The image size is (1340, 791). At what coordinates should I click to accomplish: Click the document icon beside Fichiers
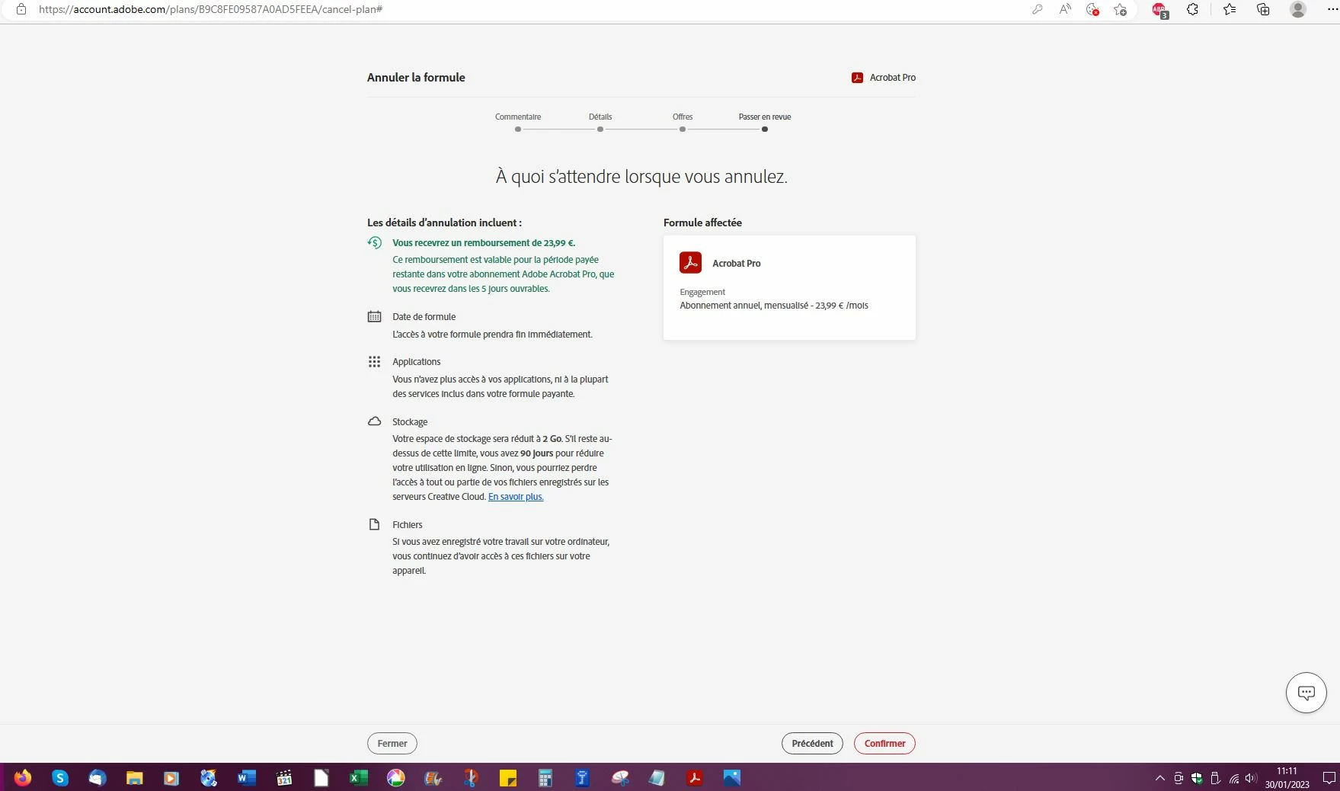tap(374, 524)
